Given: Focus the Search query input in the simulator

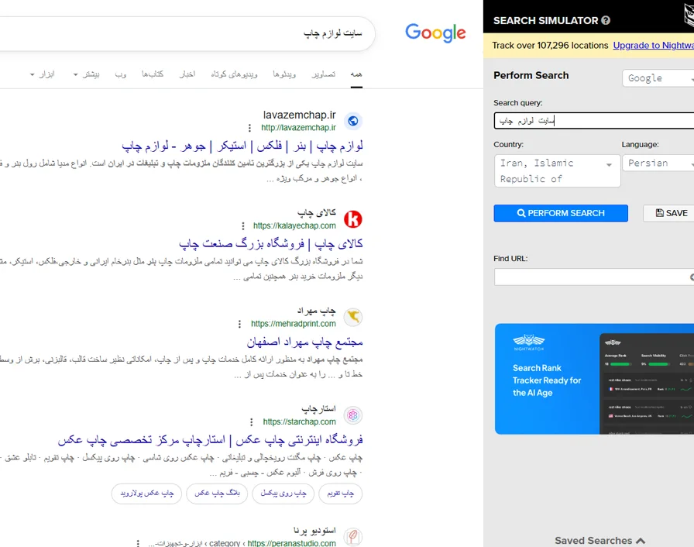Looking at the screenshot, I should 594,121.
